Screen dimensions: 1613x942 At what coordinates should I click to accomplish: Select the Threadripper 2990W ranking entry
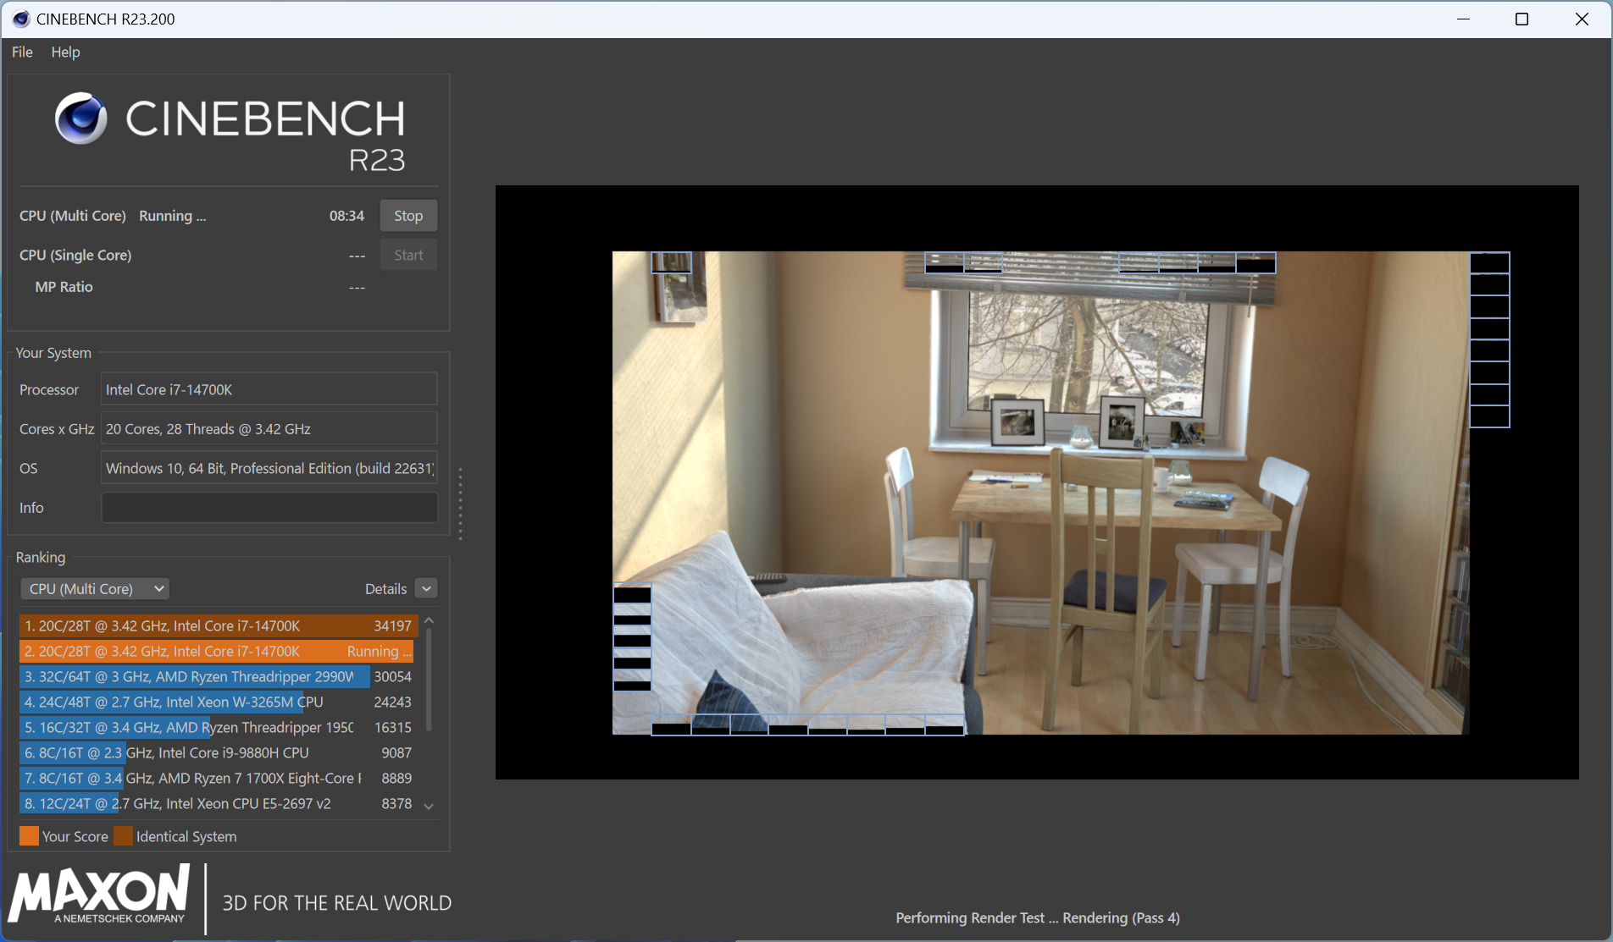pyautogui.click(x=219, y=676)
